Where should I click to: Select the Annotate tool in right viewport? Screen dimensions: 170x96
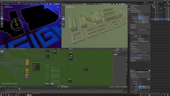coord(63,21)
